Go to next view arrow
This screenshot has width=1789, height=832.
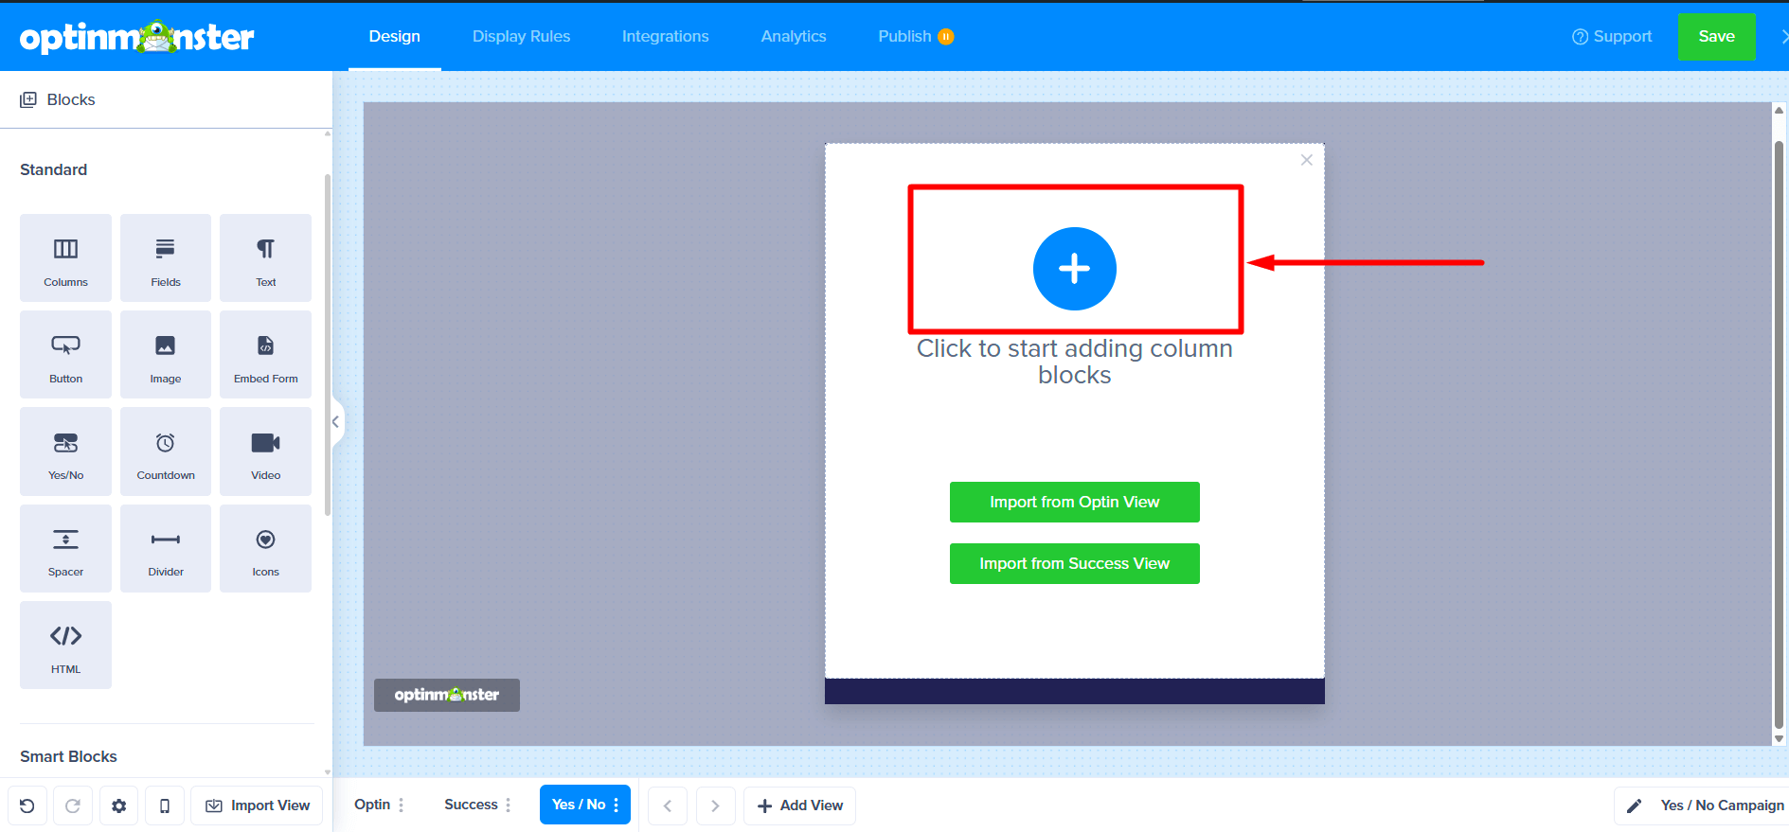[715, 805]
